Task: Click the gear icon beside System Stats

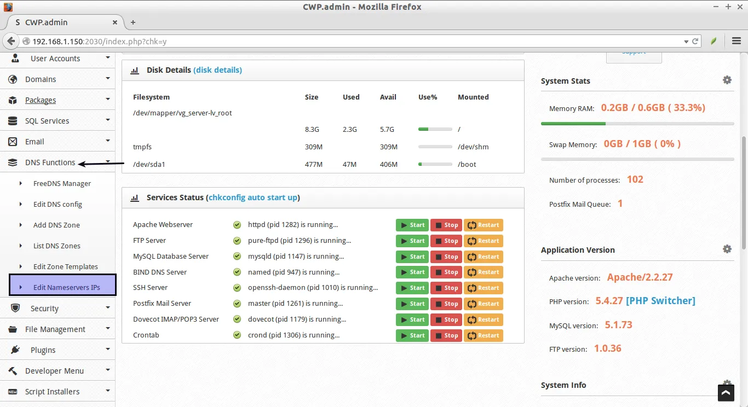Action: 727,80
